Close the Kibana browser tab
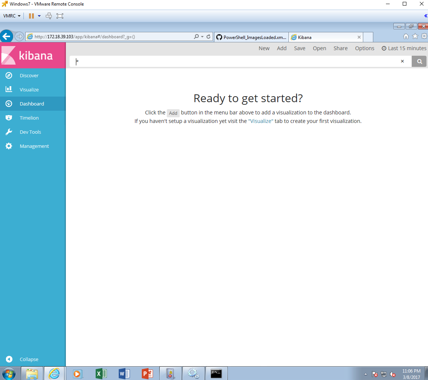This screenshot has height=380, width=428. [x=359, y=37]
